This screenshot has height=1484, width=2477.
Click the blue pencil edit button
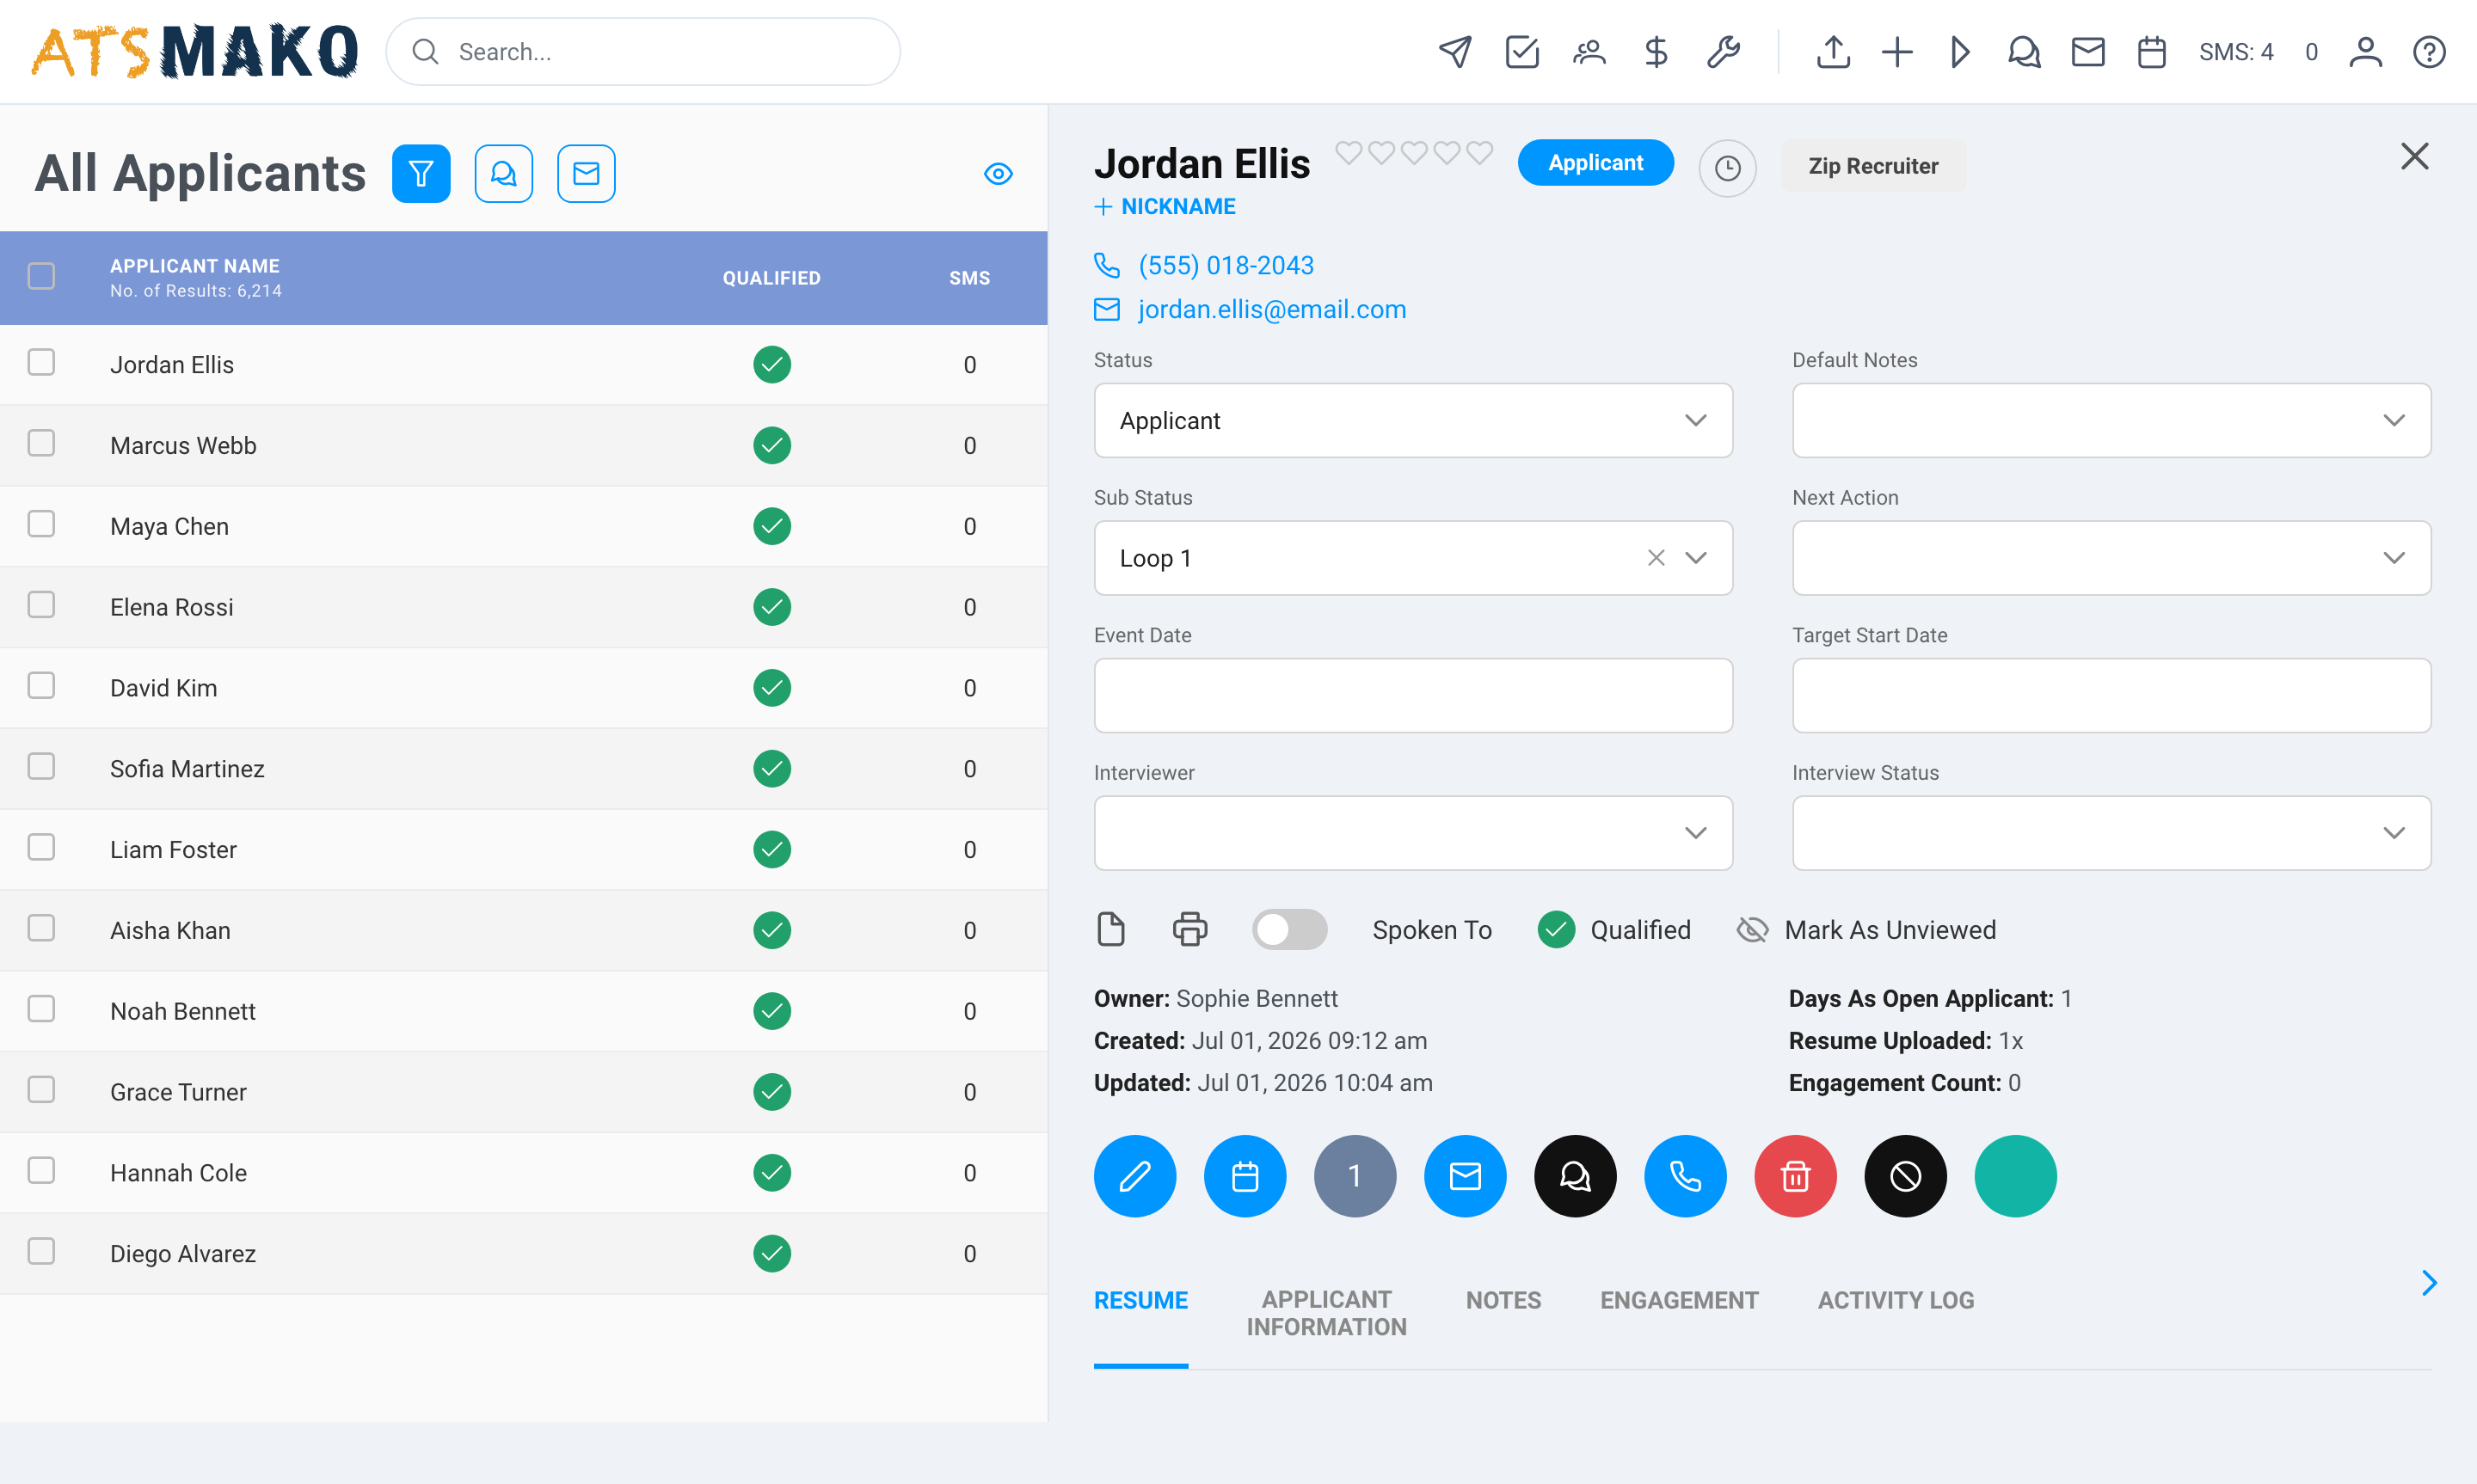[1135, 1176]
